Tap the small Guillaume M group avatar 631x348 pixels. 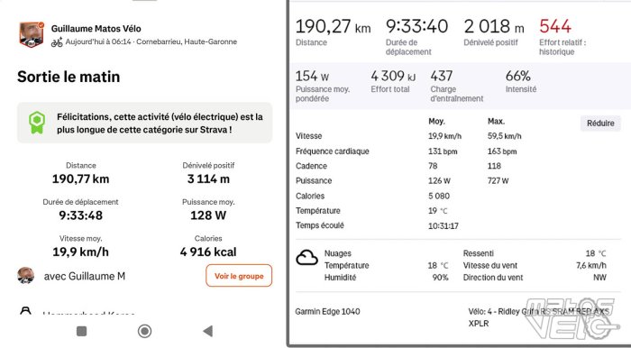(26, 276)
